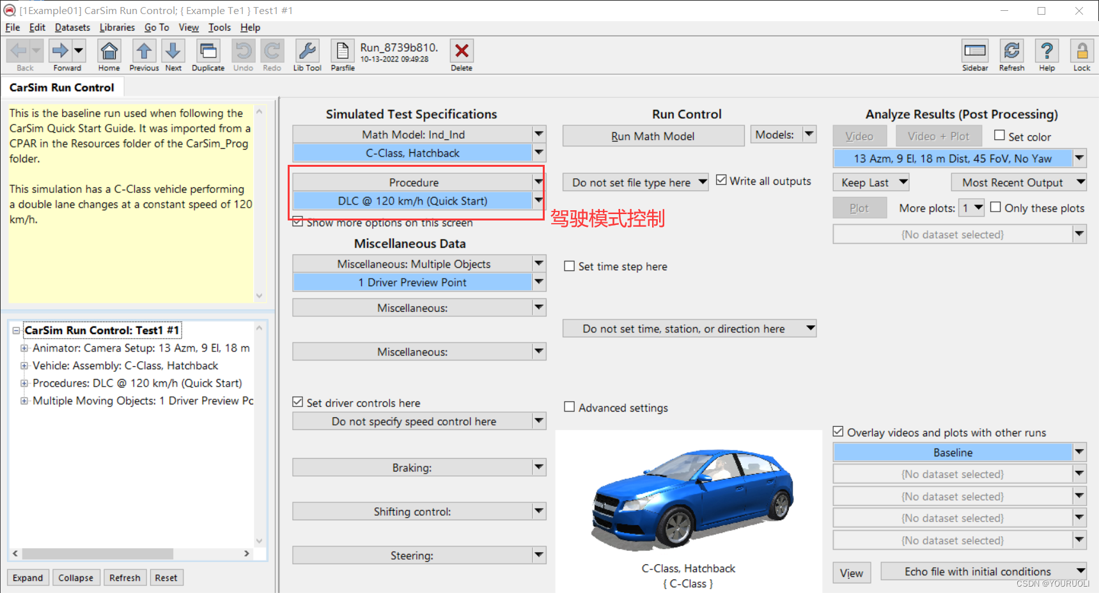Toggle Only these plots checkbox
The height and width of the screenshot is (593, 1099).
point(995,207)
